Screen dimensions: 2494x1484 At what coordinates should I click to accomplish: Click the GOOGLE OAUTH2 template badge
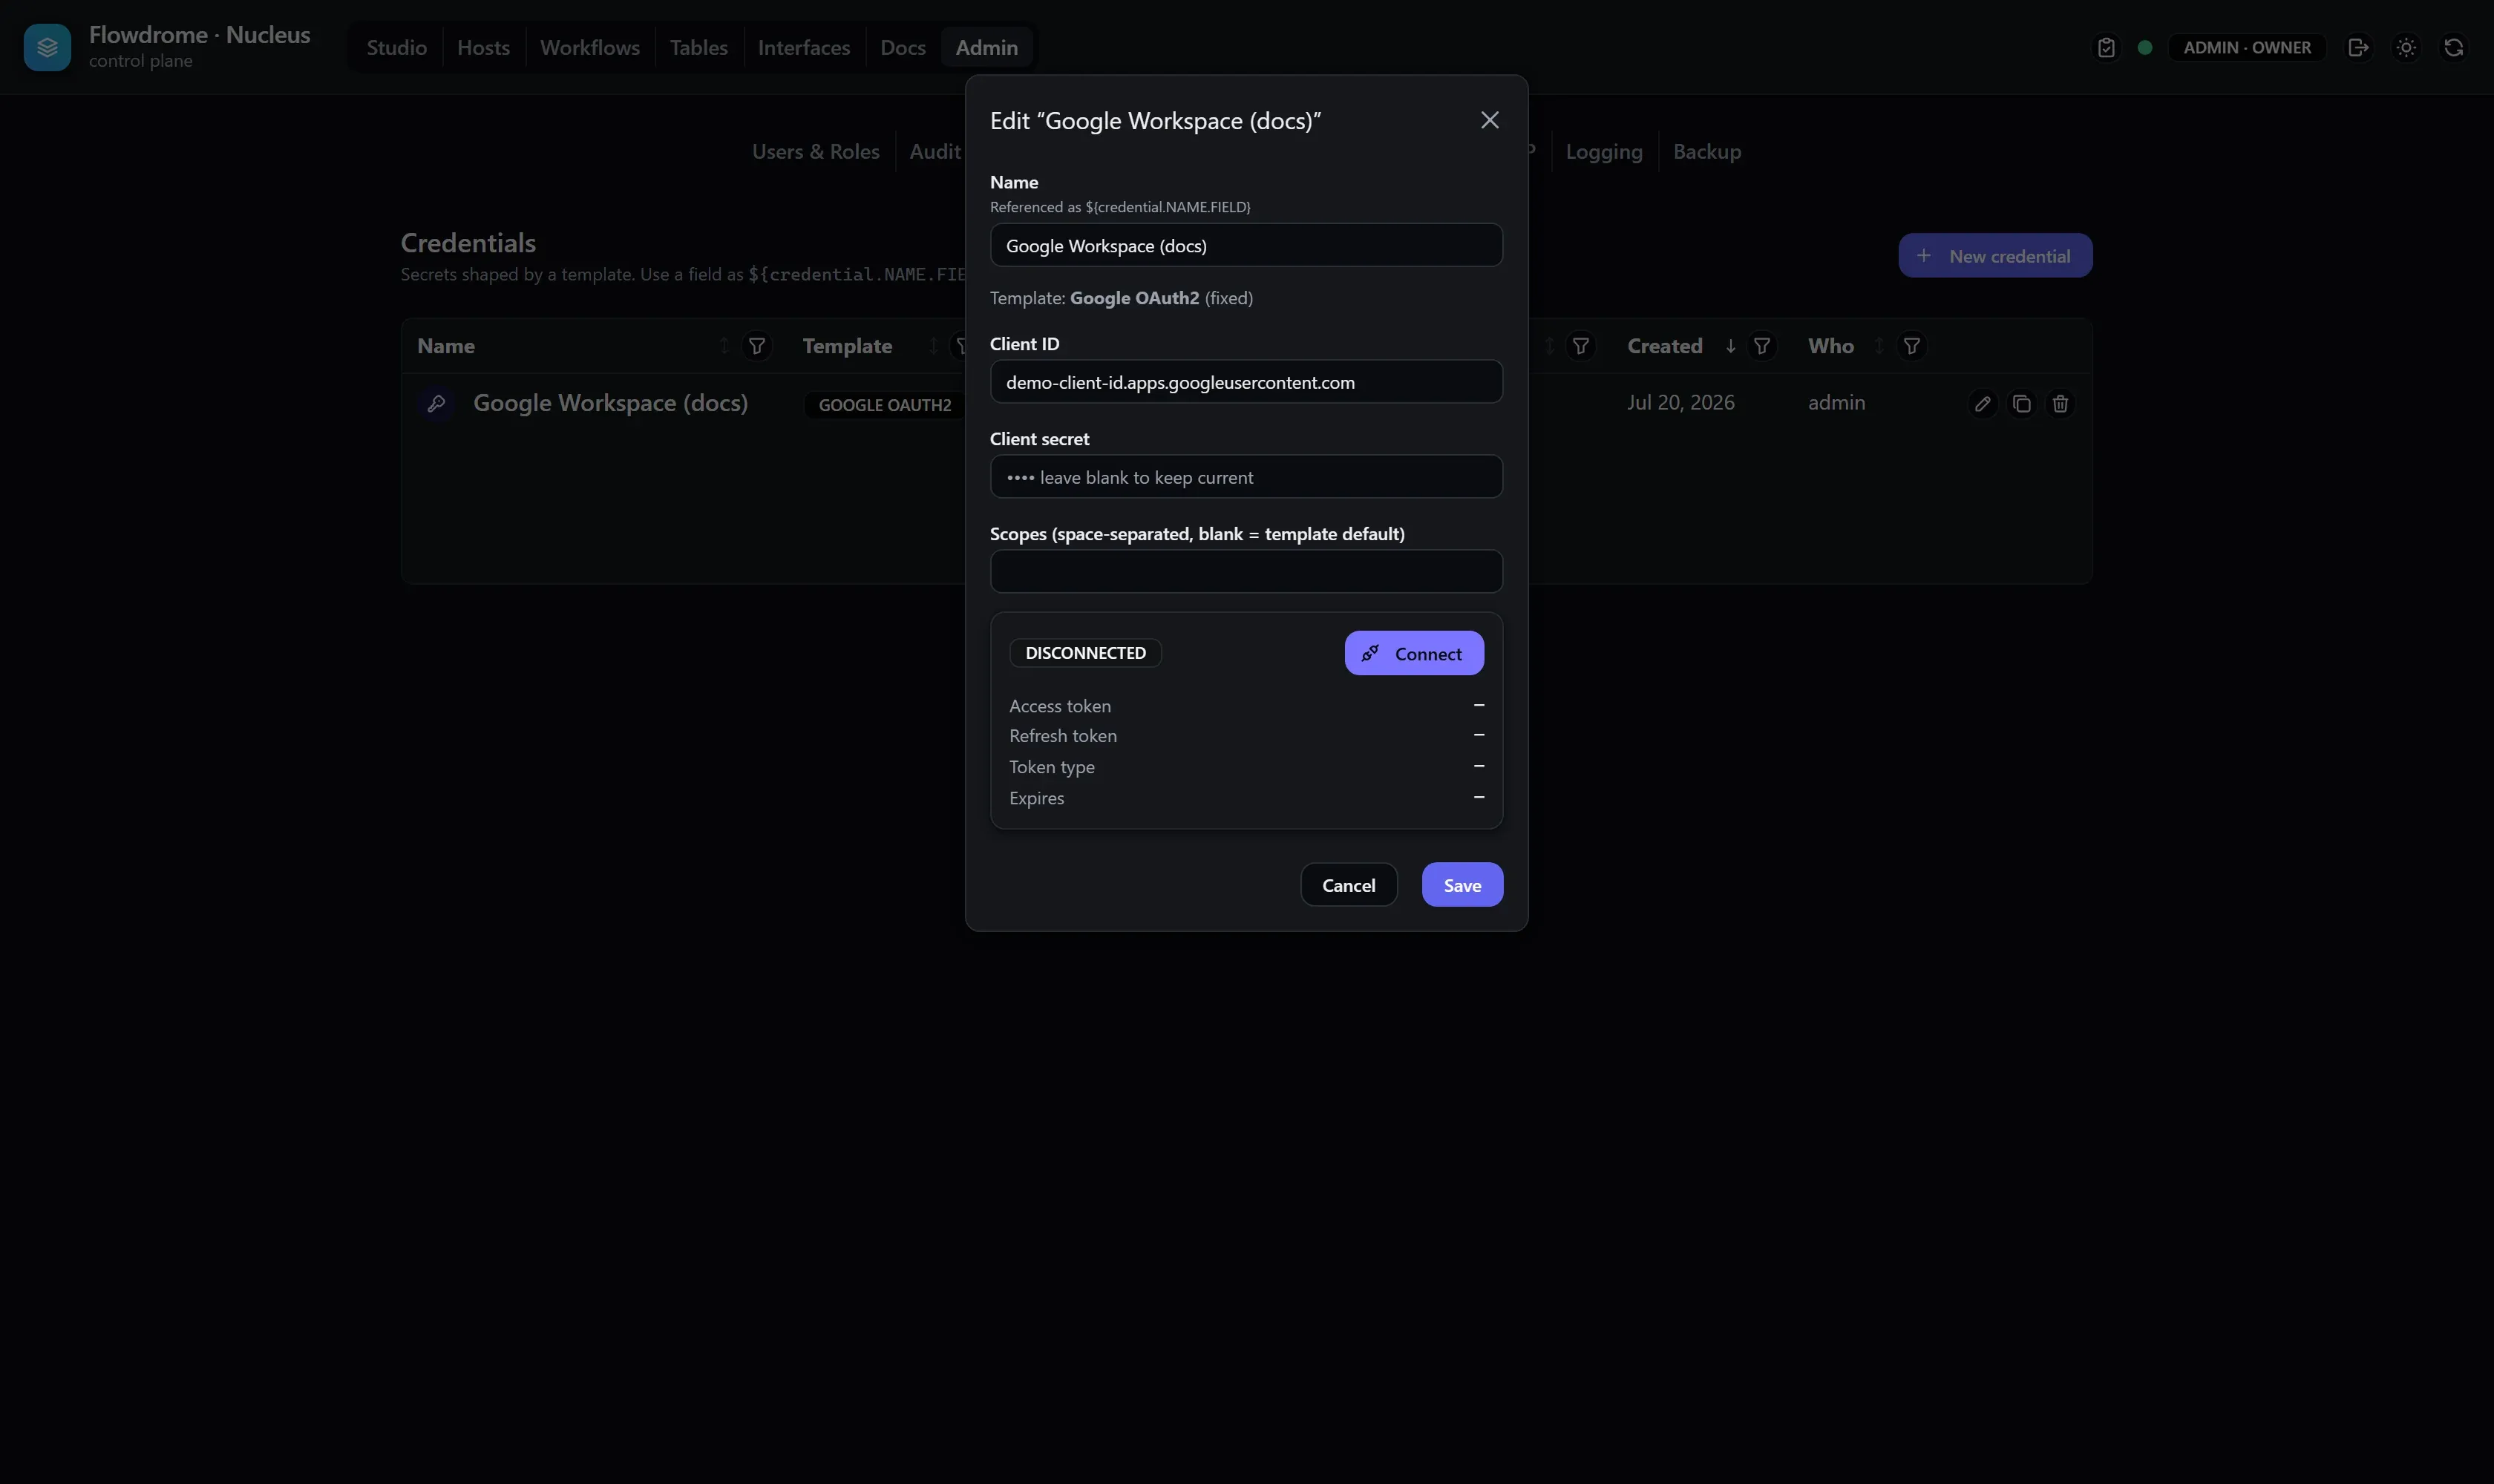coord(884,405)
